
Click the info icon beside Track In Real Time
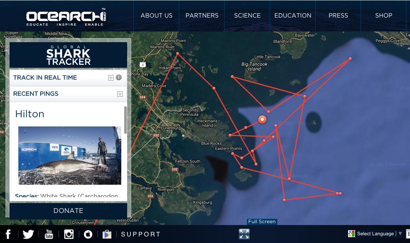(x=119, y=77)
